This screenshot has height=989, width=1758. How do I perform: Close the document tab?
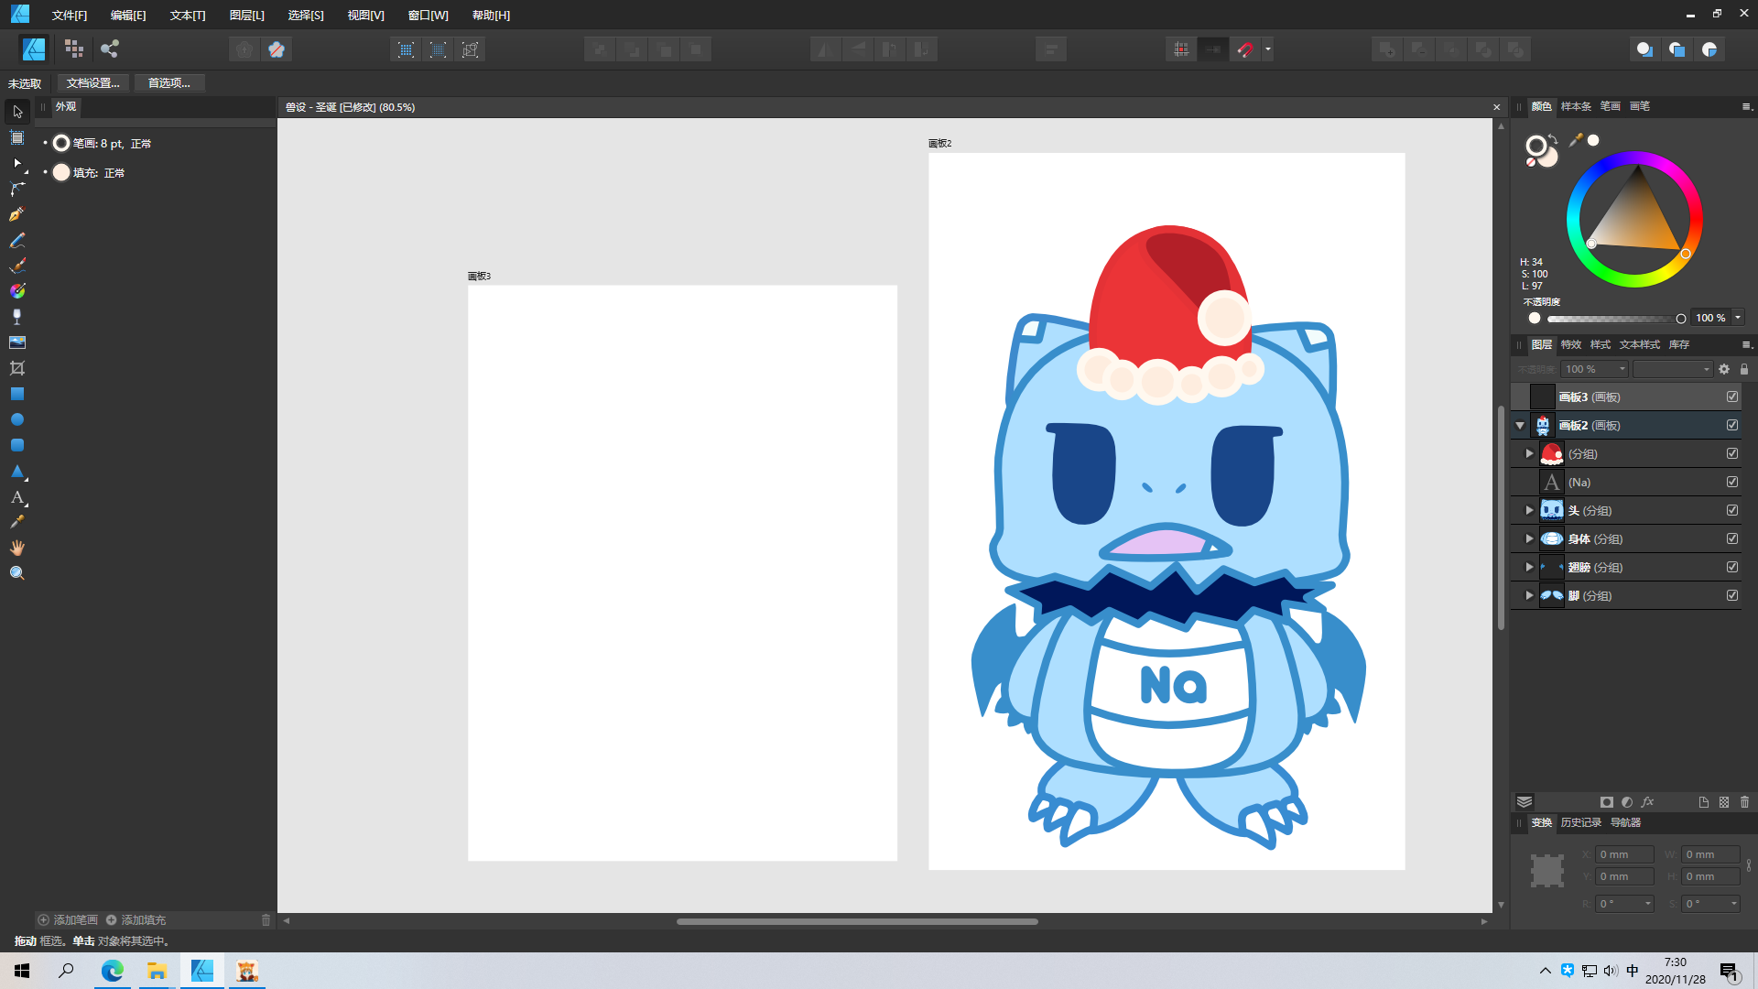tap(1497, 107)
